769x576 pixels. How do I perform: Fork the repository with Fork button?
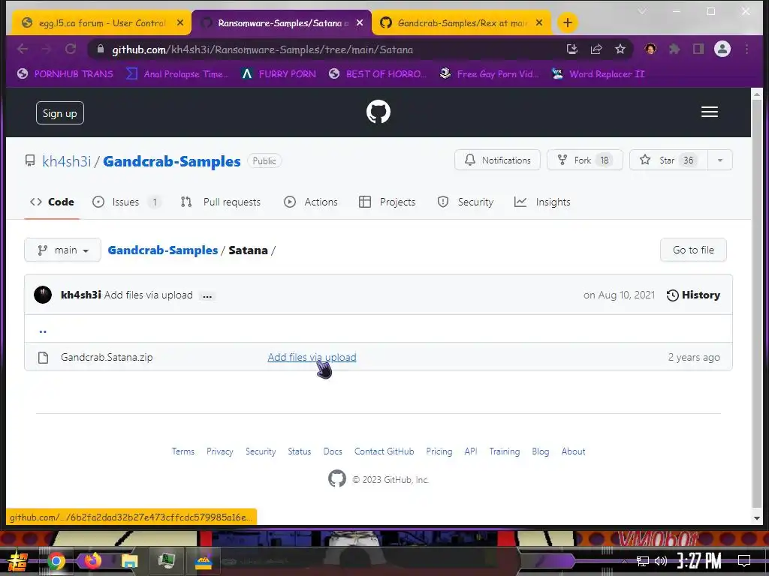584,160
